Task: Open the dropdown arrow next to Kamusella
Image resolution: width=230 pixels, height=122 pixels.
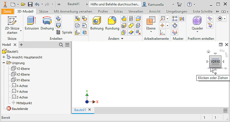Action: (x=173, y=4)
